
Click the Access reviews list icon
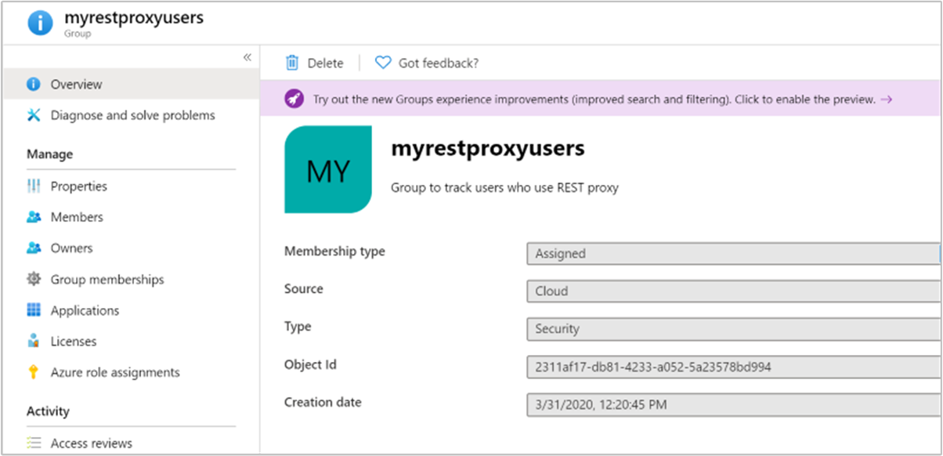(34, 443)
